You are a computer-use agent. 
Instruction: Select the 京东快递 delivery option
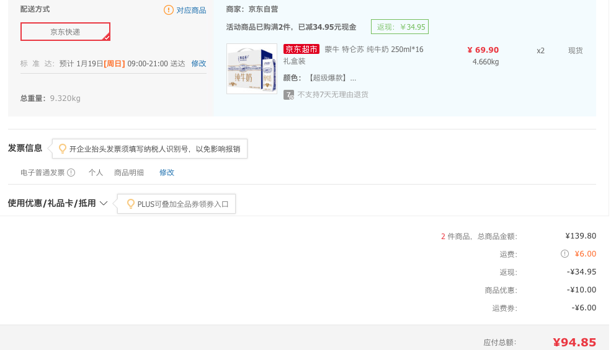tap(65, 32)
